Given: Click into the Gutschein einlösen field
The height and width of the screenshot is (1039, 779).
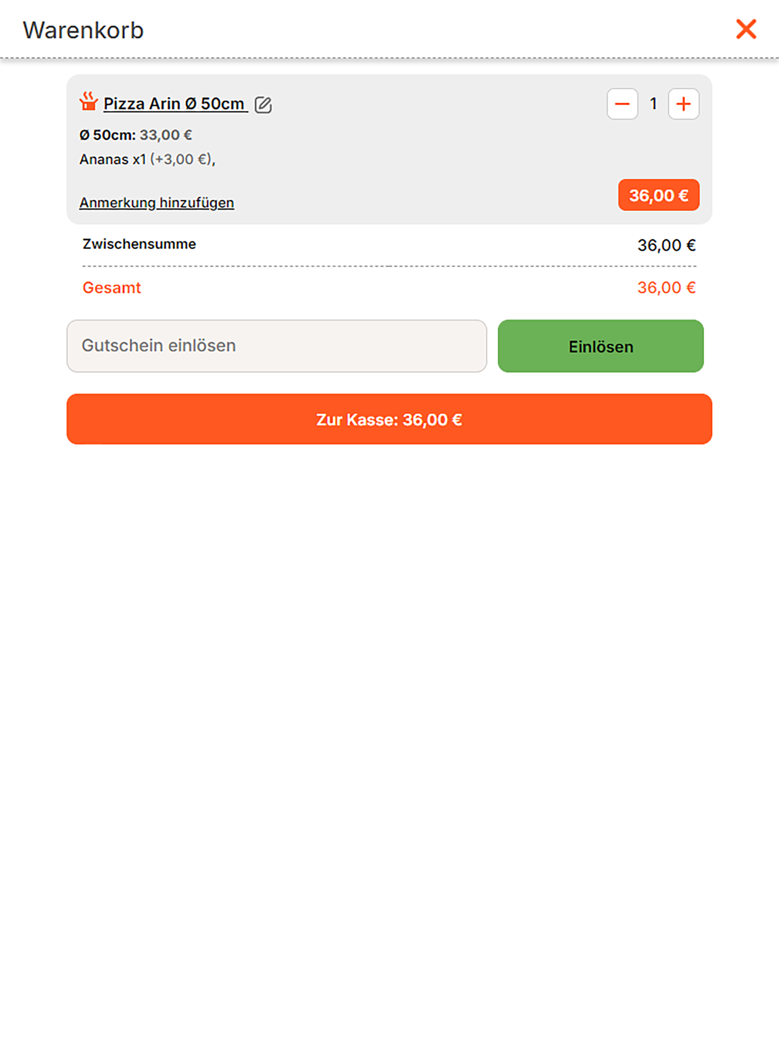Looking at the screenshot, I should click(x=277, y=346).
